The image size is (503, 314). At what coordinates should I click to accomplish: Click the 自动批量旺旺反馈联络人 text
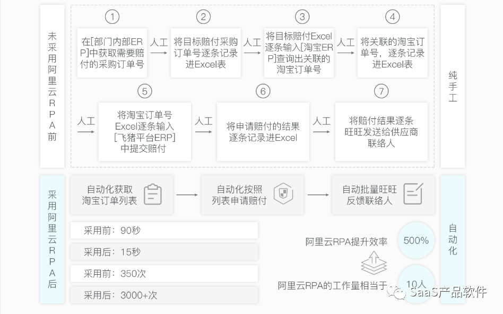click(x=369, y=195)
